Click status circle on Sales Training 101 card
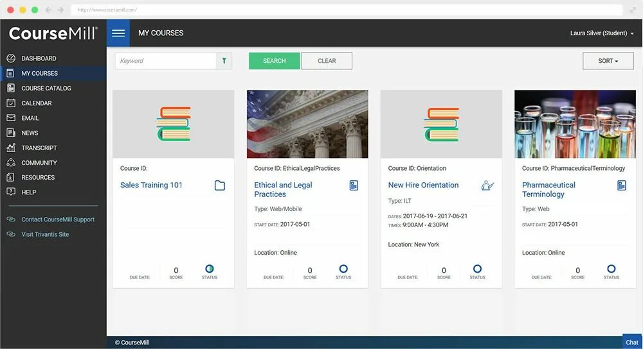Viewport: 643px width, 349px height. pos(210,269)
